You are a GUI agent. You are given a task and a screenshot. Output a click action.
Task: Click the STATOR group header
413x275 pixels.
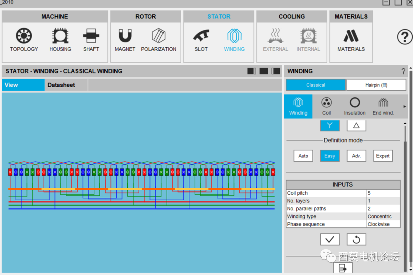pos(219,16)
